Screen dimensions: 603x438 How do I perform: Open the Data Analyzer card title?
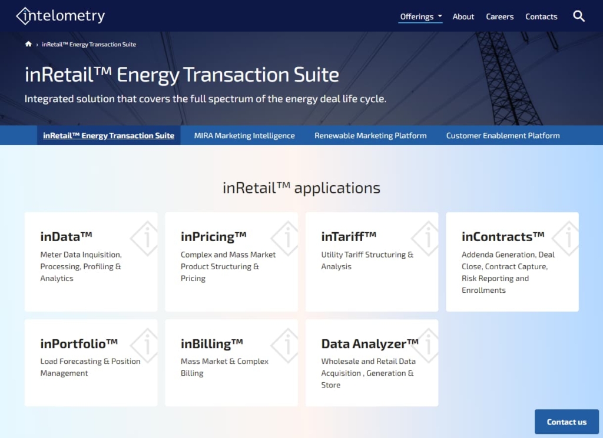click(370, 343)
